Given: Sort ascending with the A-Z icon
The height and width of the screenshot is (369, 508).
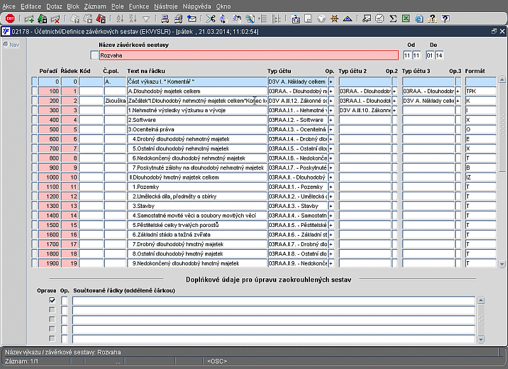Looking at the screenshot, I should 120,19.
